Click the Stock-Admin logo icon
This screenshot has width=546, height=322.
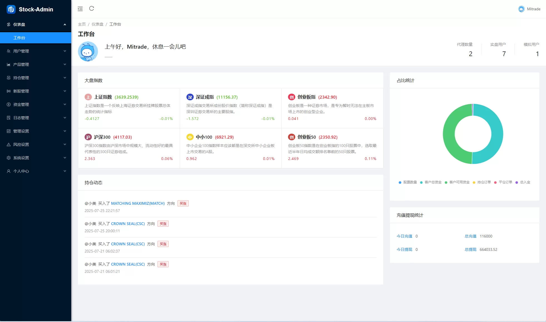11,9
